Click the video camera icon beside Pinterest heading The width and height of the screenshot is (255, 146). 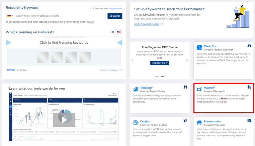point(112,32)
